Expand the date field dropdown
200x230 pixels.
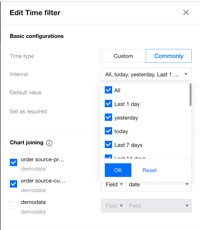pyautogui.click(x=159, y=185)
